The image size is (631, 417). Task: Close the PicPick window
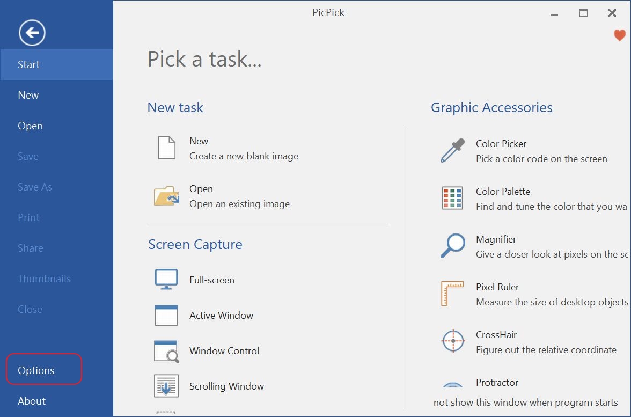612,13
